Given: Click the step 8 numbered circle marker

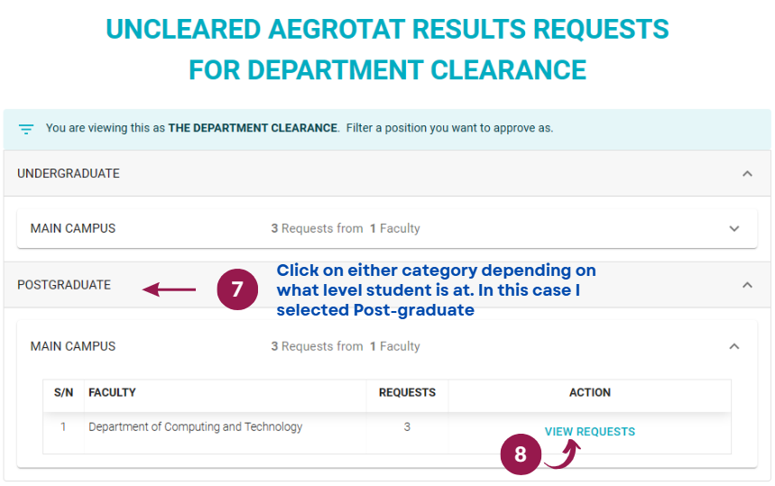Looking at the screenshot, I should [x=521, y=454].
